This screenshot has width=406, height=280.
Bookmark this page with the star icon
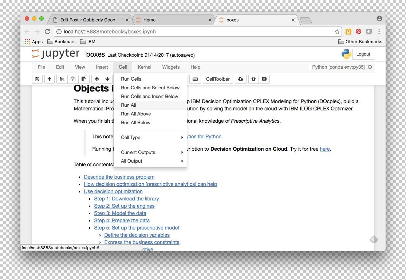[x=337, y=32]
